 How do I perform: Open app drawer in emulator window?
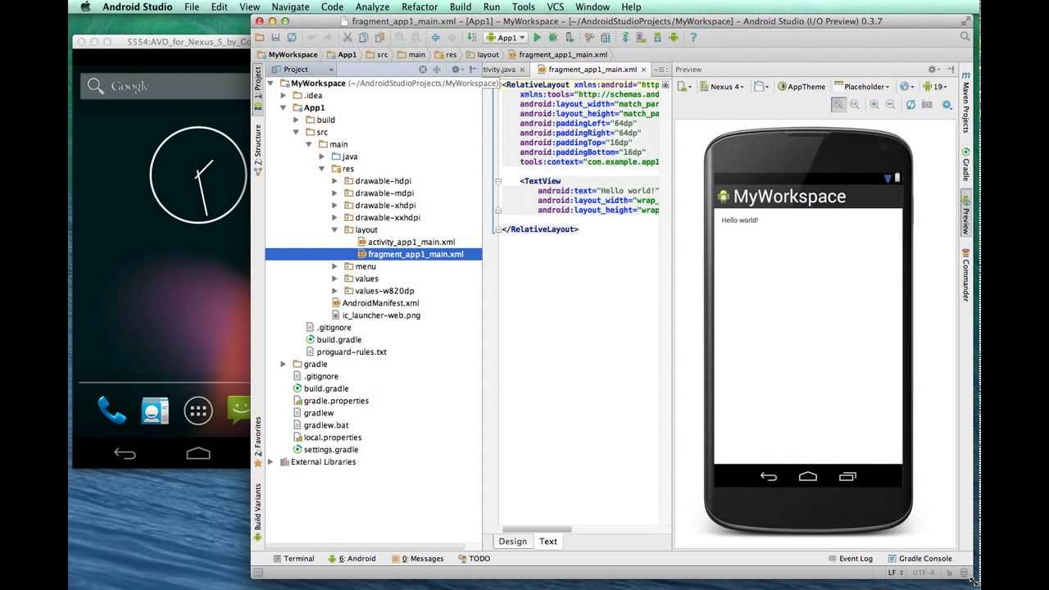click(x=198, y=411)
